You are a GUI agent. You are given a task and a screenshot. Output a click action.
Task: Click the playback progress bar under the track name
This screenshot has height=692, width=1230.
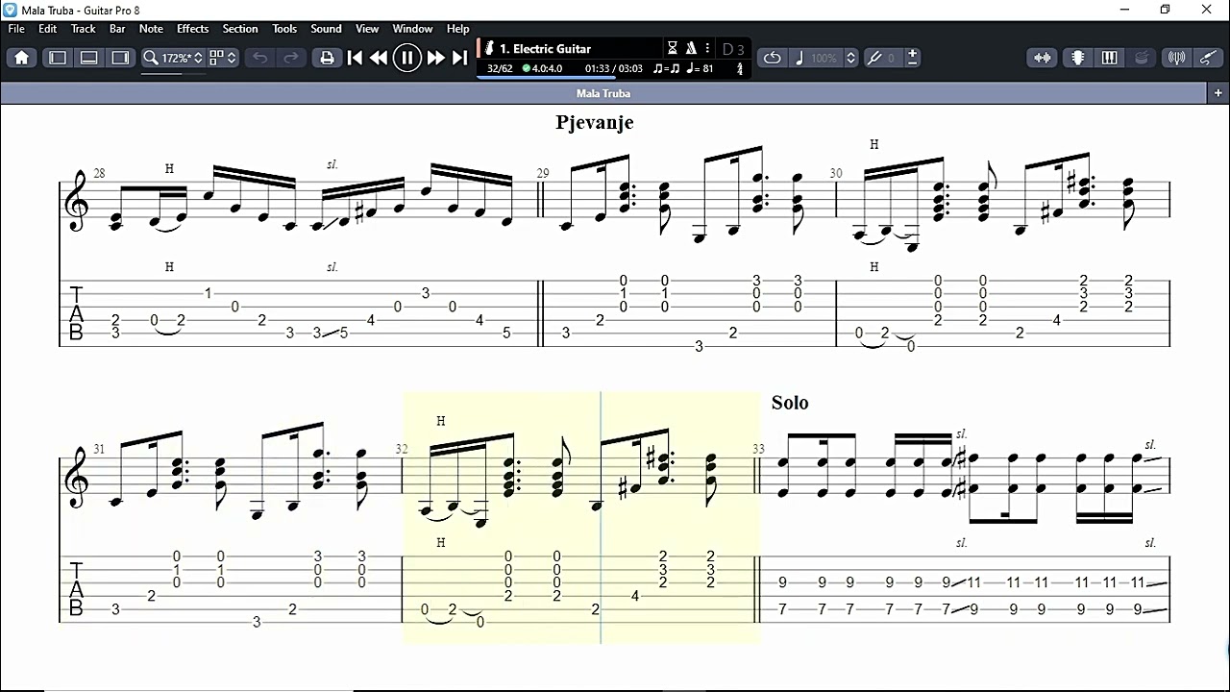pos(614,78)
